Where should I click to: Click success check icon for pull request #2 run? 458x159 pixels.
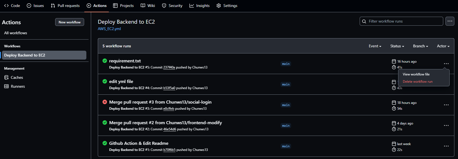(x=105, y=123)
